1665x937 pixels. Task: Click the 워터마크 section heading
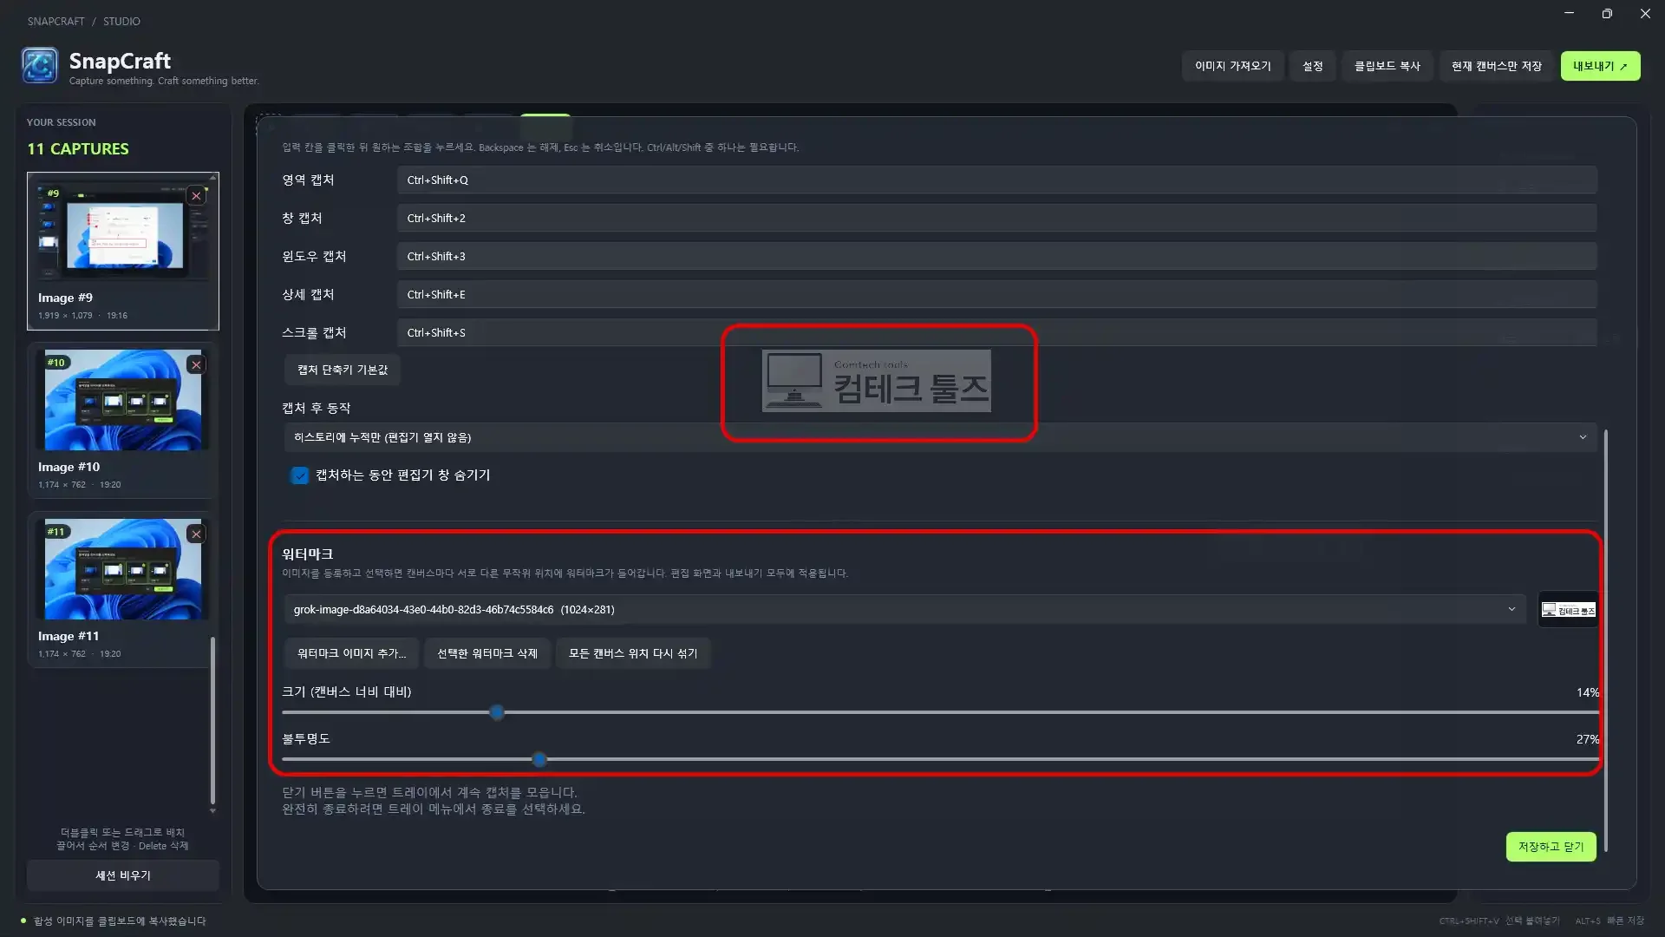pos(308,554)
